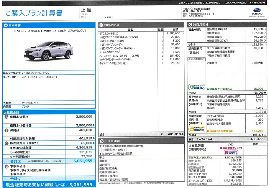Click the 分割支払手数料 amount 592,605
This screenshot has width=269, height=188.
click(236, 184)
